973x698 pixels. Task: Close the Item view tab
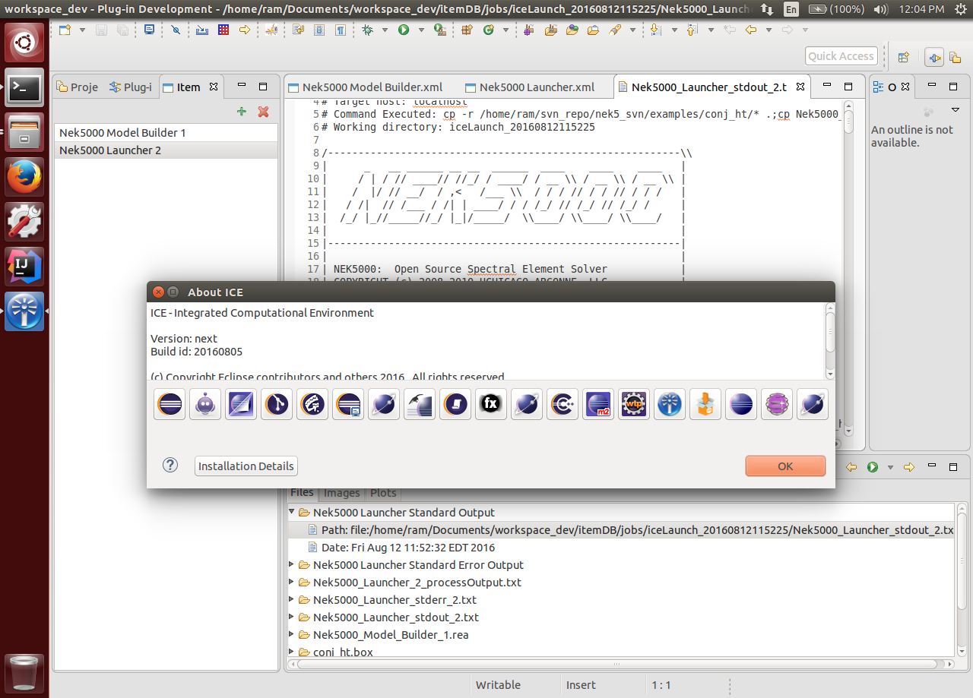coord(214,87)
